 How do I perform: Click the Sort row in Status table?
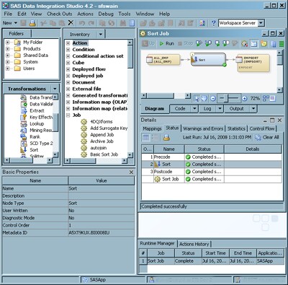pos(212,165)
